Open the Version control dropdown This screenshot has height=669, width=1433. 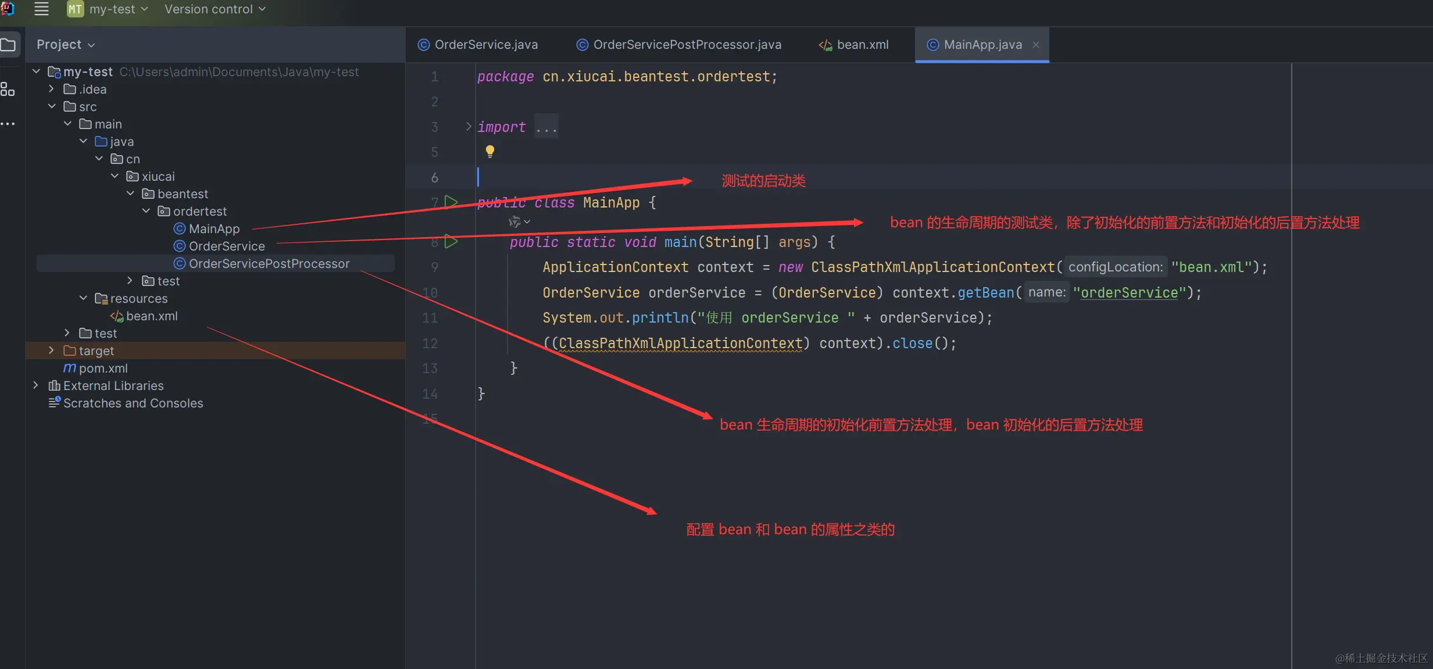click(215, 9)
